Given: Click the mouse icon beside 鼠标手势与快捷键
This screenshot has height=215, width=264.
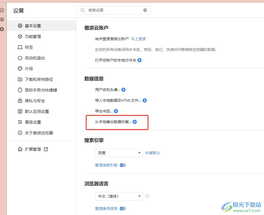Looking at the screenshot, I should [20, 90].
